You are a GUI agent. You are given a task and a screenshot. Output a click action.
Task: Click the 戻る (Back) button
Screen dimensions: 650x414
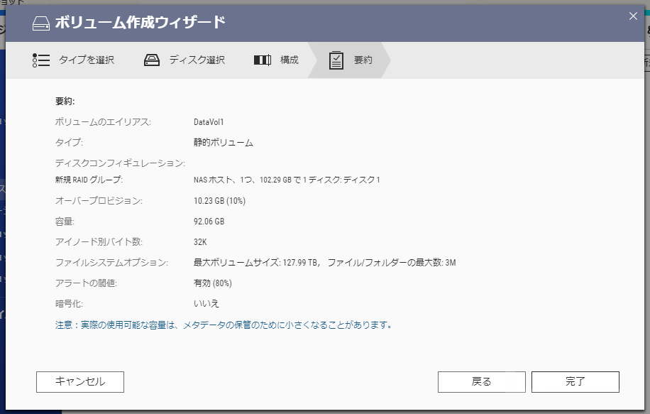tap(481, 381)
